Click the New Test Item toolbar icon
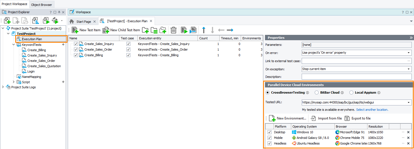414x149 pixels. coord(75,30)
